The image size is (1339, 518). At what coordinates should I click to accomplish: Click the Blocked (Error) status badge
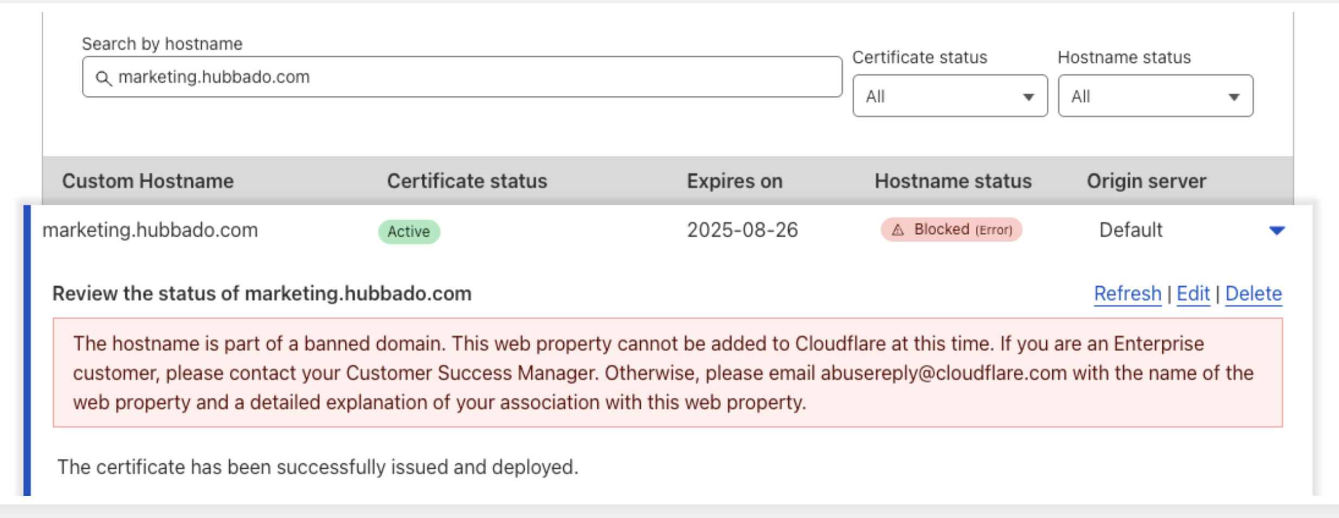tap(951, 230)
